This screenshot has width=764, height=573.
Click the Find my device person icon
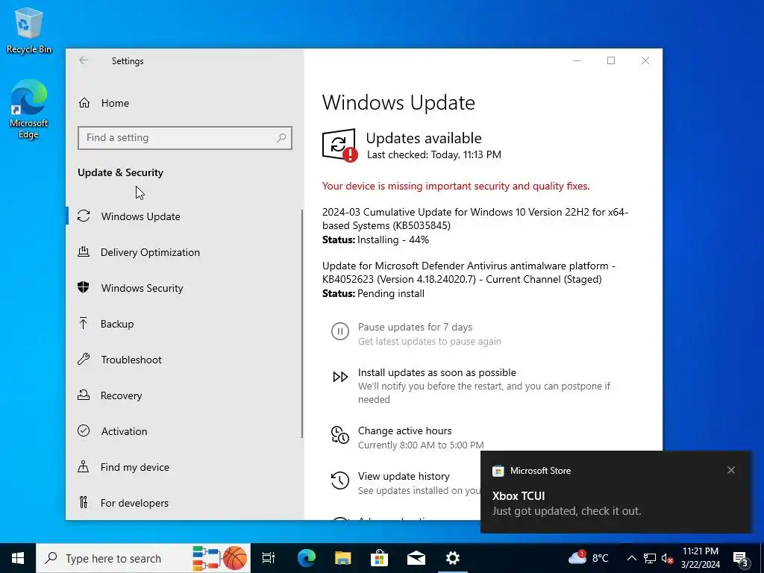click(84, 467)
